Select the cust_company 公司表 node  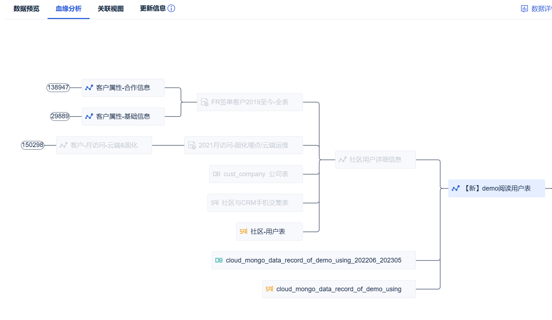pos(256,174)
